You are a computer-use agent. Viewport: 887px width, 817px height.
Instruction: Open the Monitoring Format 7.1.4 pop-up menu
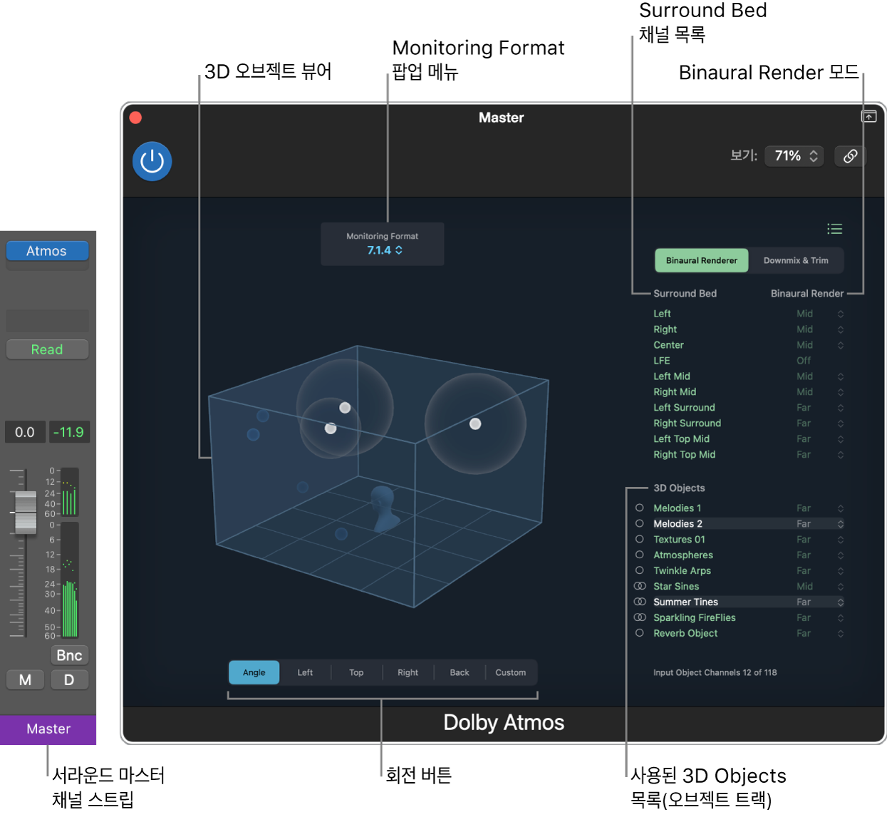click(x=385, y=250)
